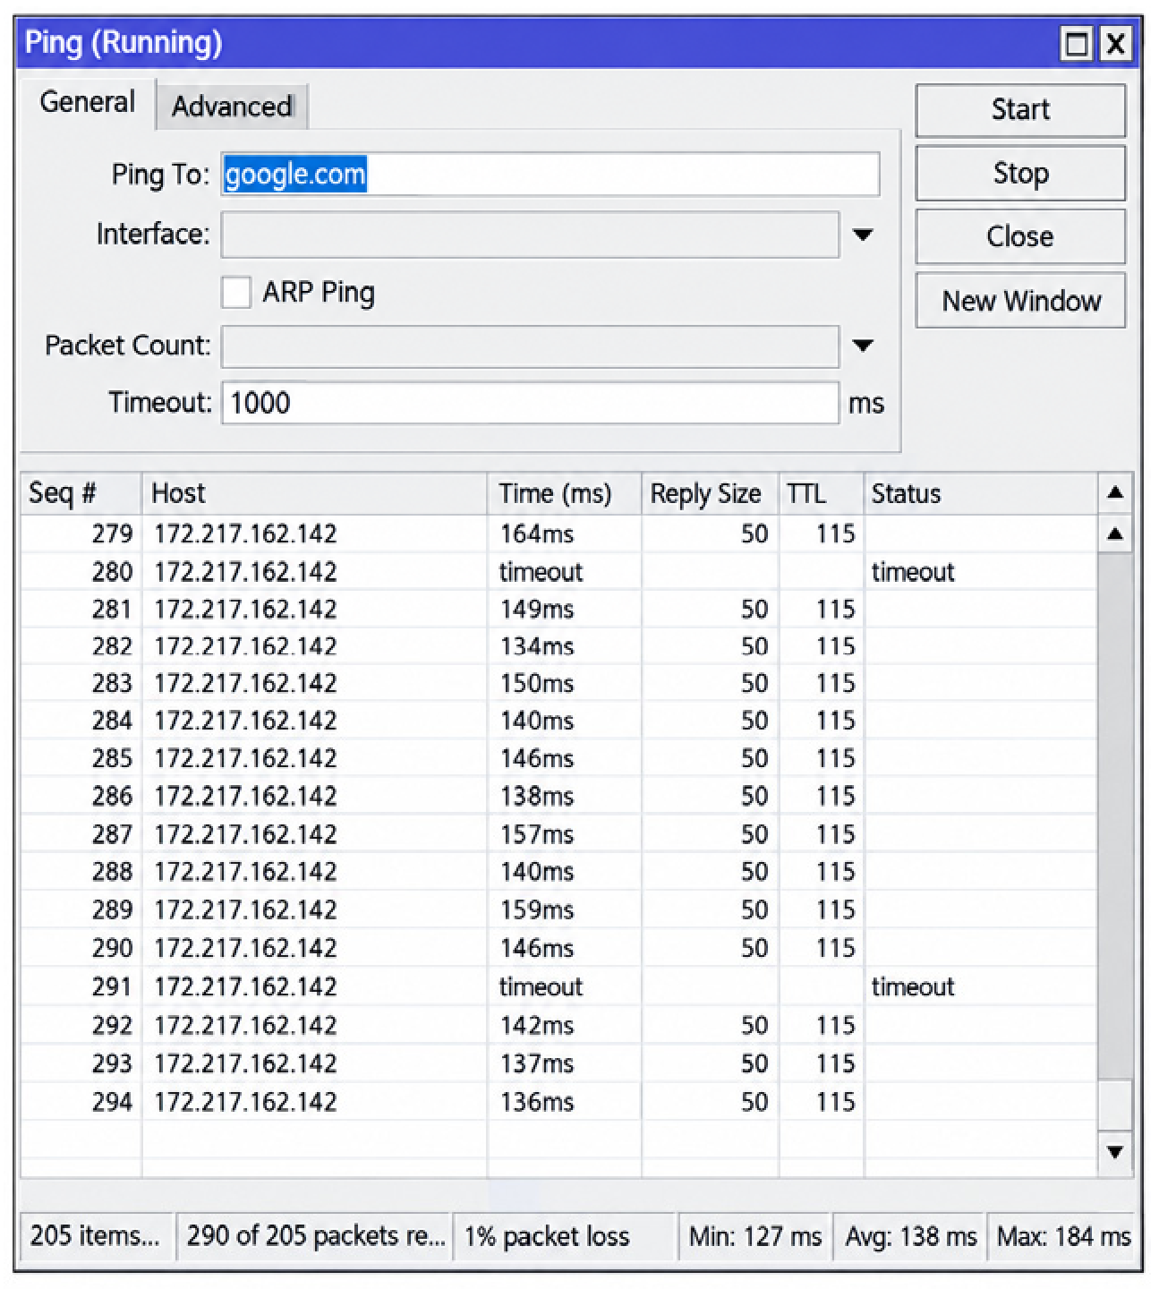Screen dimensions: 1159x1289
Task: Click the scrollbar up arrow
Action: [1115, 534]
